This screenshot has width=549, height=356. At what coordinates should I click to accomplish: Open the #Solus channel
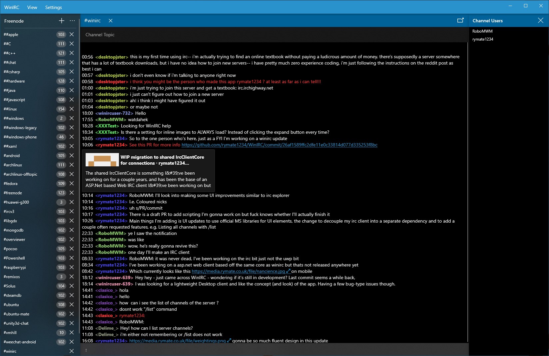[x=10, y=286]
